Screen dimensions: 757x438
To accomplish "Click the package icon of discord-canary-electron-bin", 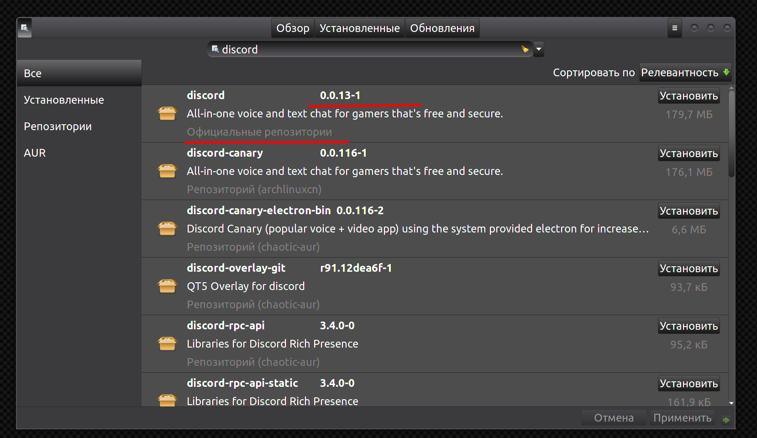I will [x=167, y=228].
